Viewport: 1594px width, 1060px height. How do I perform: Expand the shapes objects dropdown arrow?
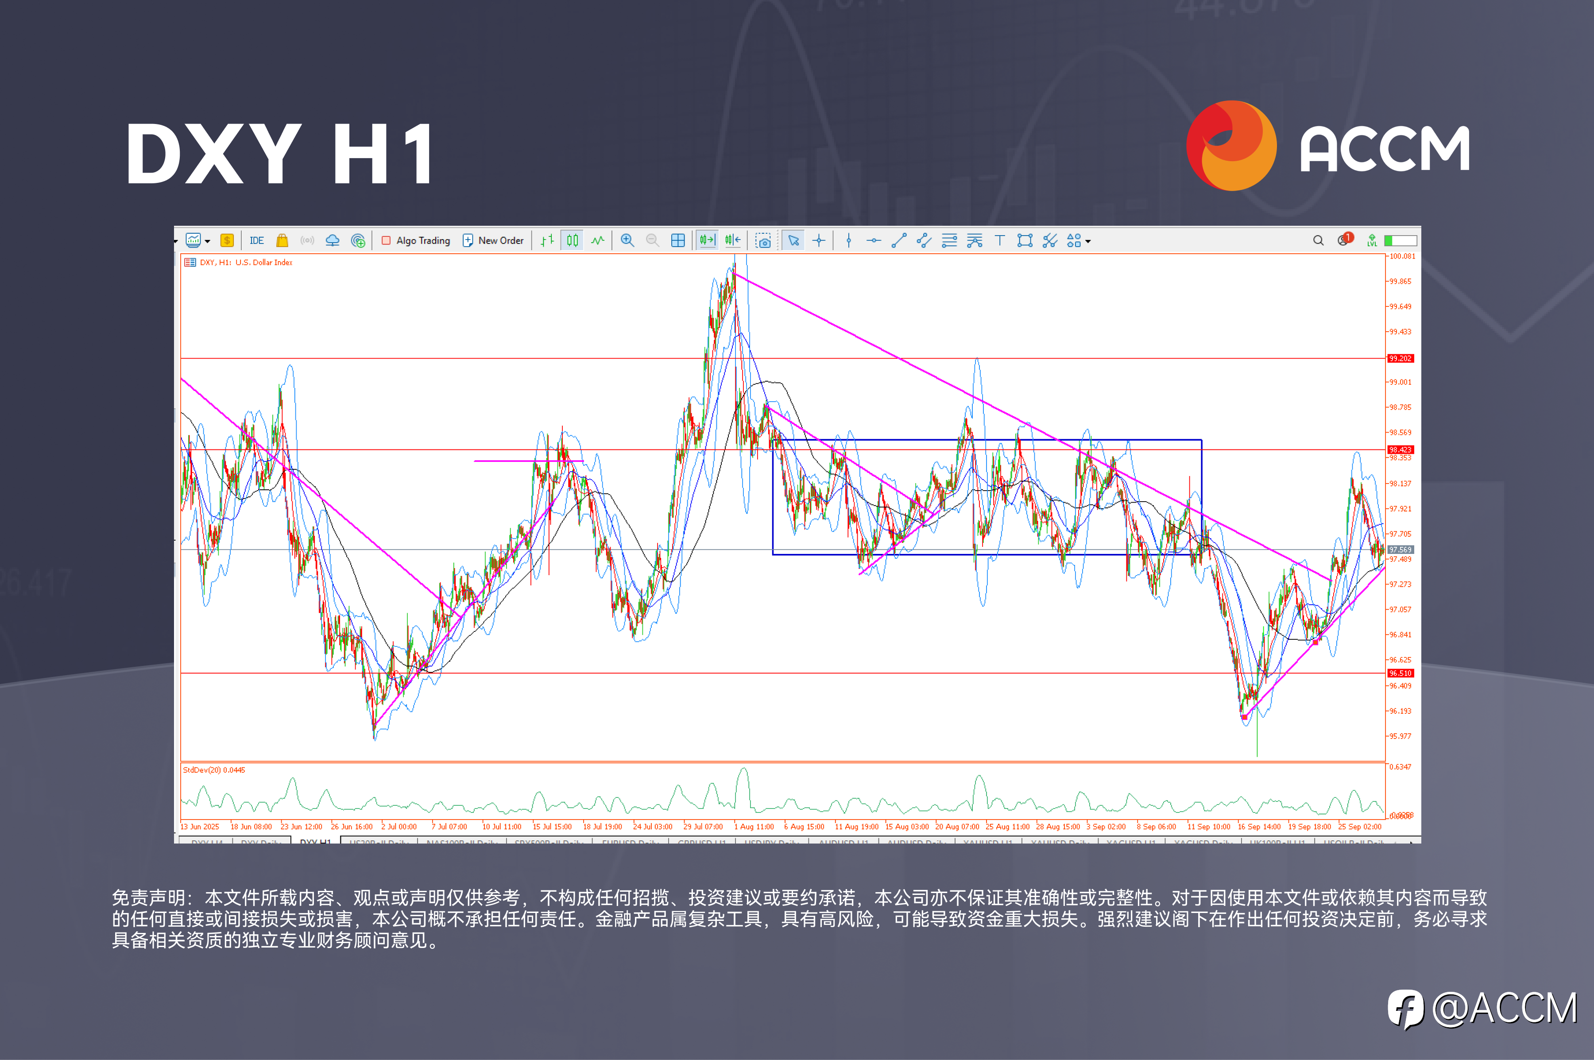[x=1087, y=241]
